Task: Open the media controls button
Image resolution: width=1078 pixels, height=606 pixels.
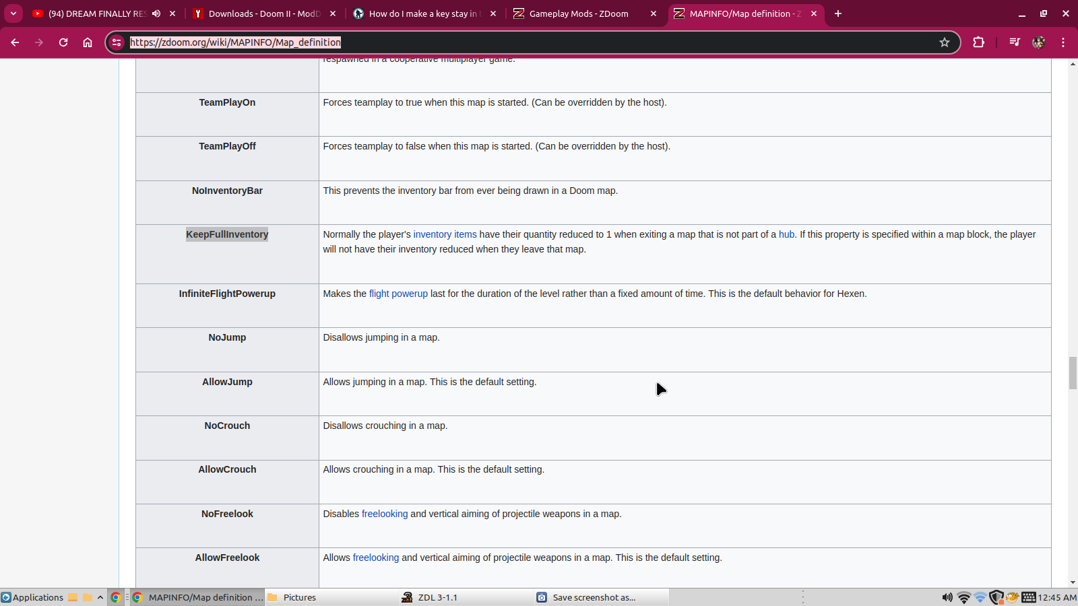Action: click(1015, 42)
